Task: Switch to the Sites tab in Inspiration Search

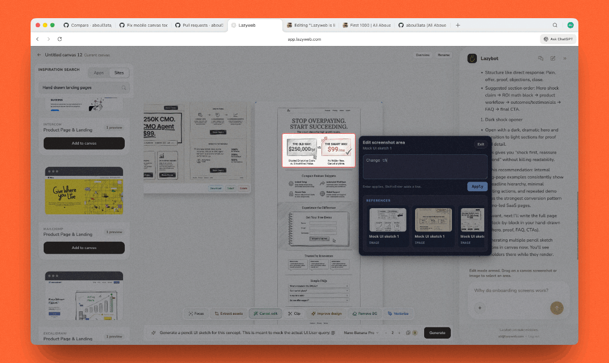Action: 119,73
